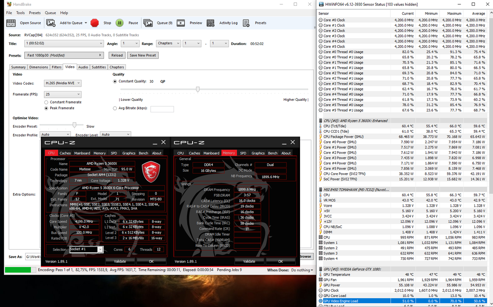Image resolution: width=493 pixels, height=307 pixels.
Task: Open the Video Codec dropdown H.265
Action: [x=63, y=83]
